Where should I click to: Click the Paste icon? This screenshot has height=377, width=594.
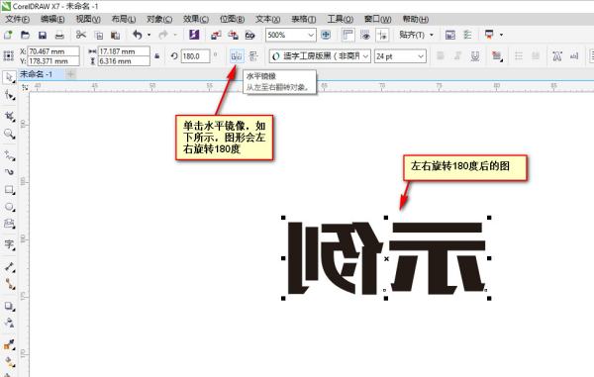115,36
